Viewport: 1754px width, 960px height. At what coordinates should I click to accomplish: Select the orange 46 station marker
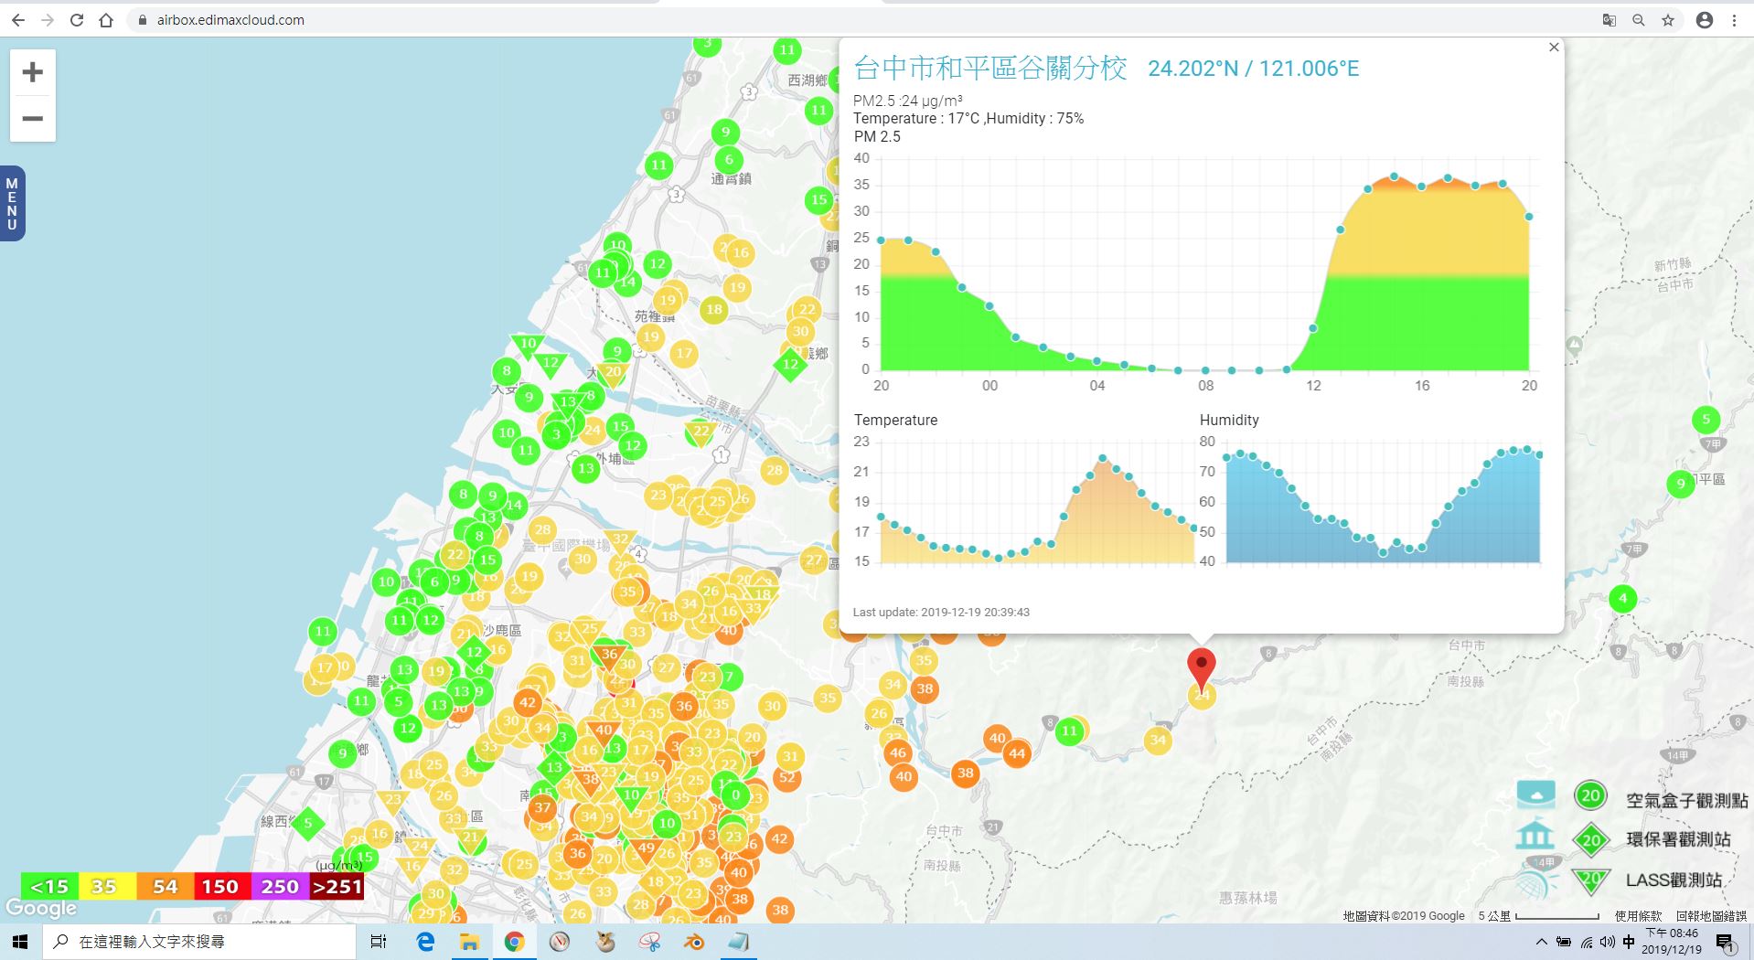tap(898, 753)
